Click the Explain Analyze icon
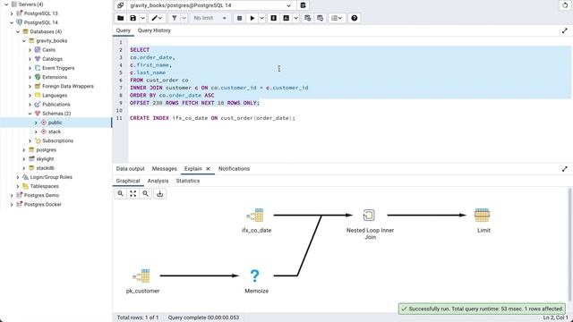 pos(286,18)
